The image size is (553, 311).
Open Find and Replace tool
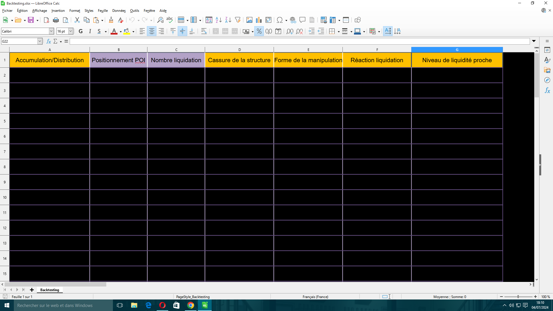[160, 20]
